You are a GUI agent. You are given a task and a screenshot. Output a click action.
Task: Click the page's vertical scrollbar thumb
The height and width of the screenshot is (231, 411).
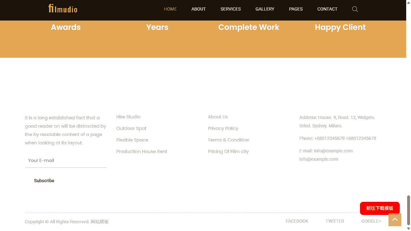pyautogui.click(x=408, y=210)
